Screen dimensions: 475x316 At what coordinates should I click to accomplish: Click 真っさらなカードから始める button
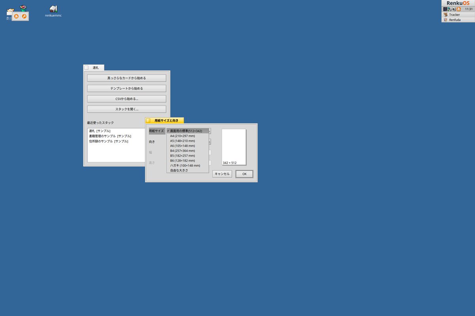pyautogui.click(x=127, y=78)
